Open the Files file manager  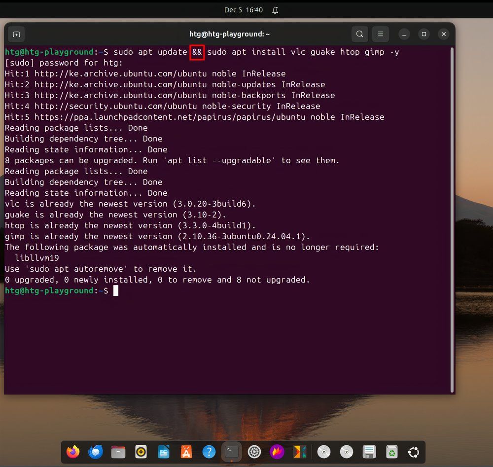tap(118, 451)
